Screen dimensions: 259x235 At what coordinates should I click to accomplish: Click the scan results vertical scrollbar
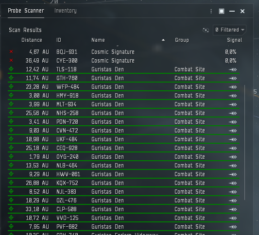pos(244,143)
